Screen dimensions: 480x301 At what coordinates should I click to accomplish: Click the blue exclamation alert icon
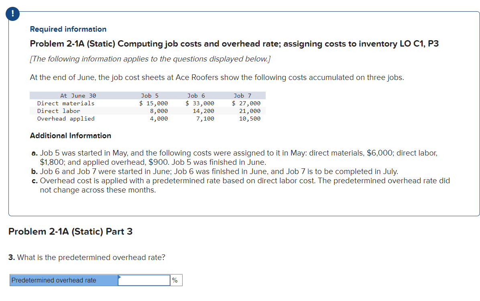click(x=12, y=13)
